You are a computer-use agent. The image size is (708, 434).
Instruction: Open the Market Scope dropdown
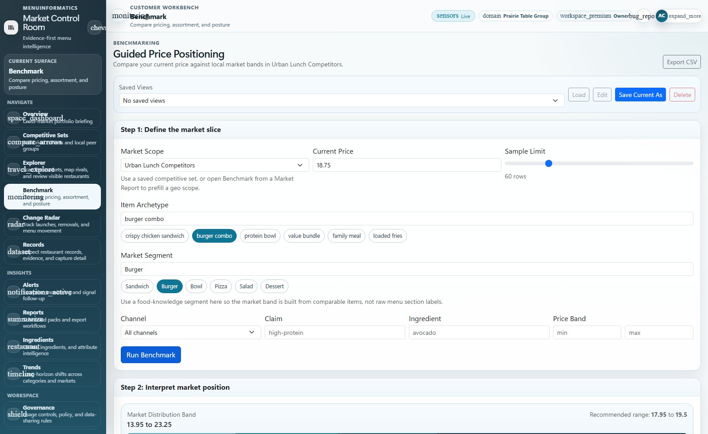coord(215,165)
